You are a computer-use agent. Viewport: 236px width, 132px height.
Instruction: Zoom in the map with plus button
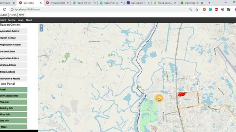(41, 26)
